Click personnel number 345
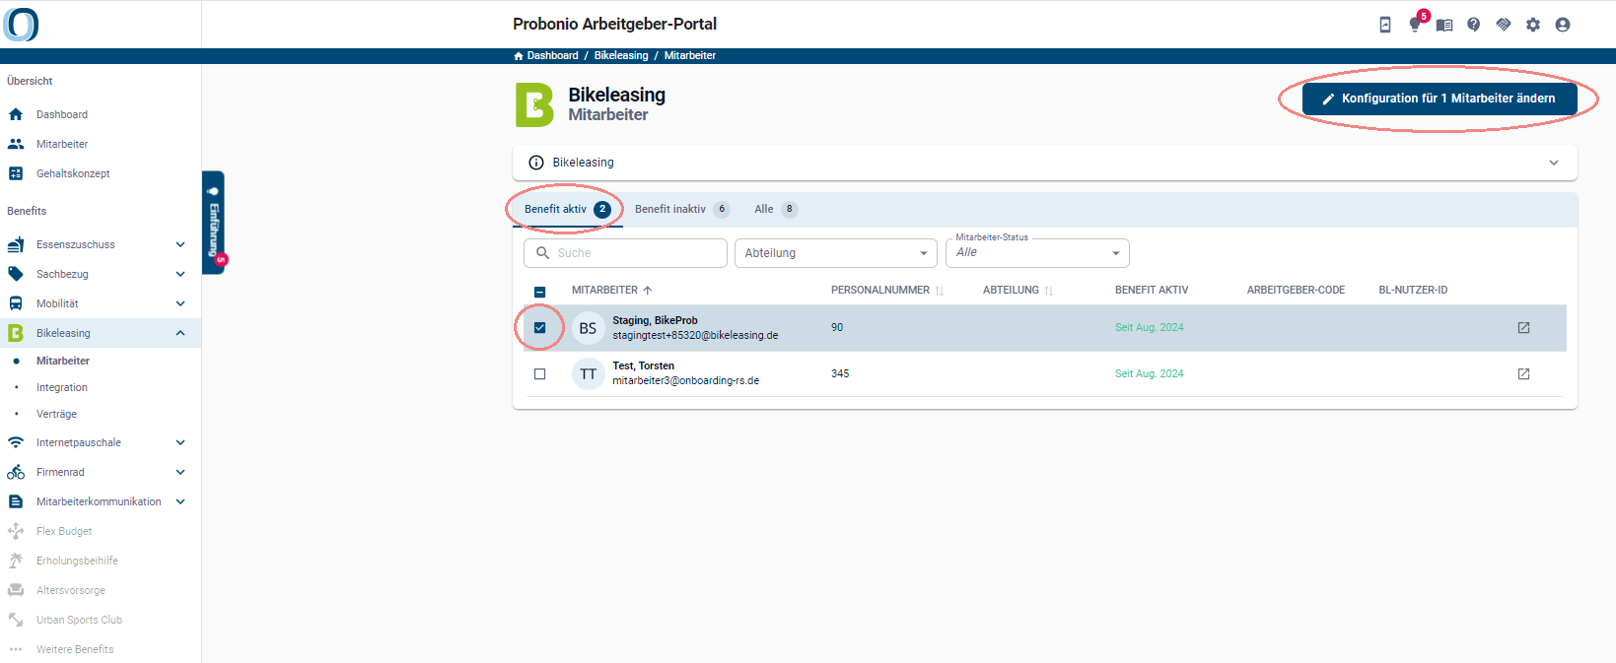The height and width of the screenshot is (663, 1616). pos(840,374)
